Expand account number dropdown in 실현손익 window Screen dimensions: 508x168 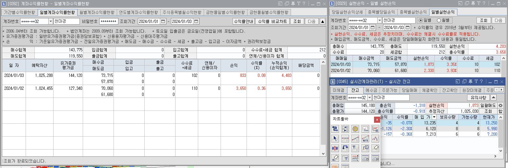coord(380,20)
